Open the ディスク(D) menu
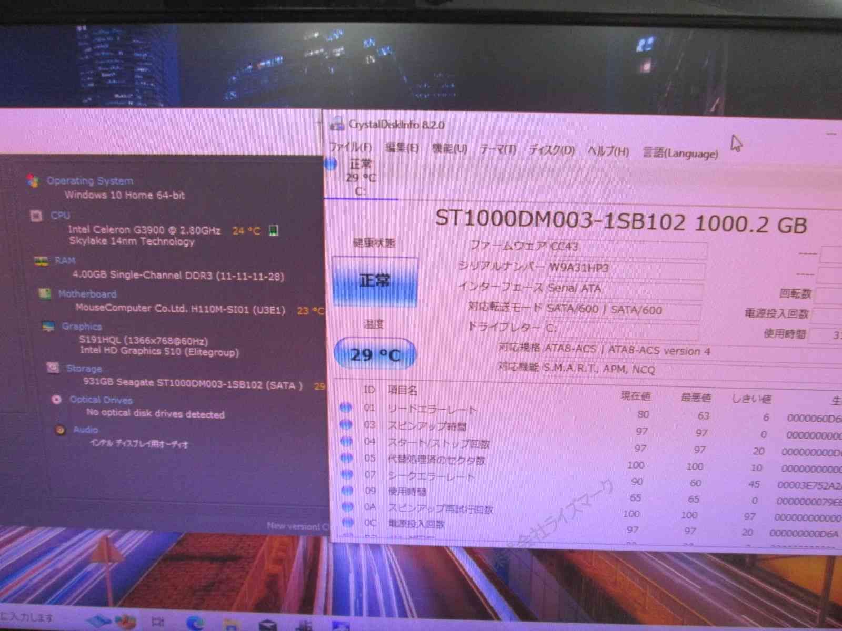 pyautogui.click(x=552, y=150)
